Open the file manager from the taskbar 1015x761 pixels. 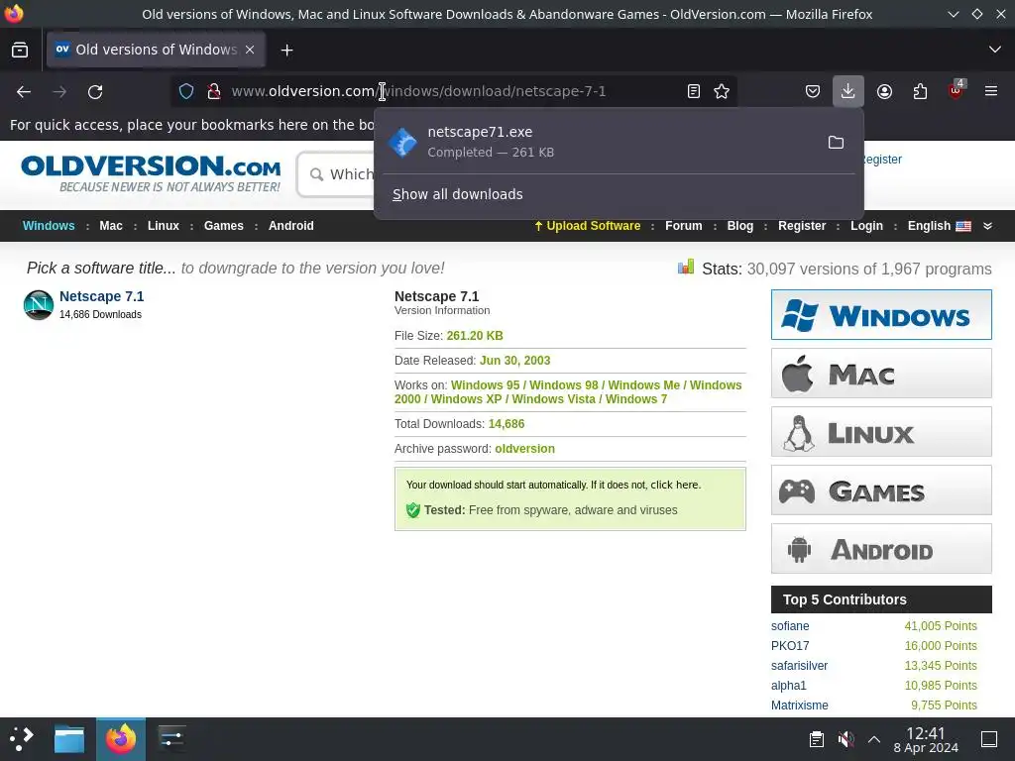click(69, 739)
